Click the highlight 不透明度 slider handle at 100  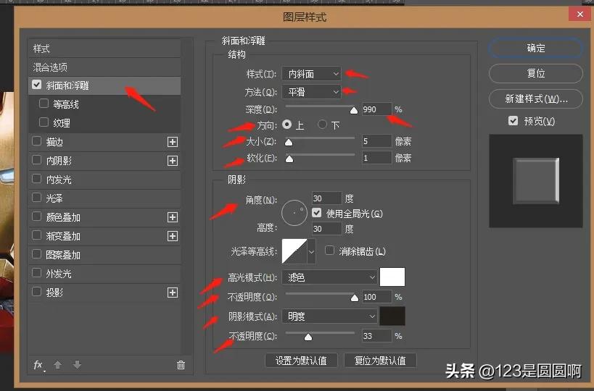pos(355,298)
